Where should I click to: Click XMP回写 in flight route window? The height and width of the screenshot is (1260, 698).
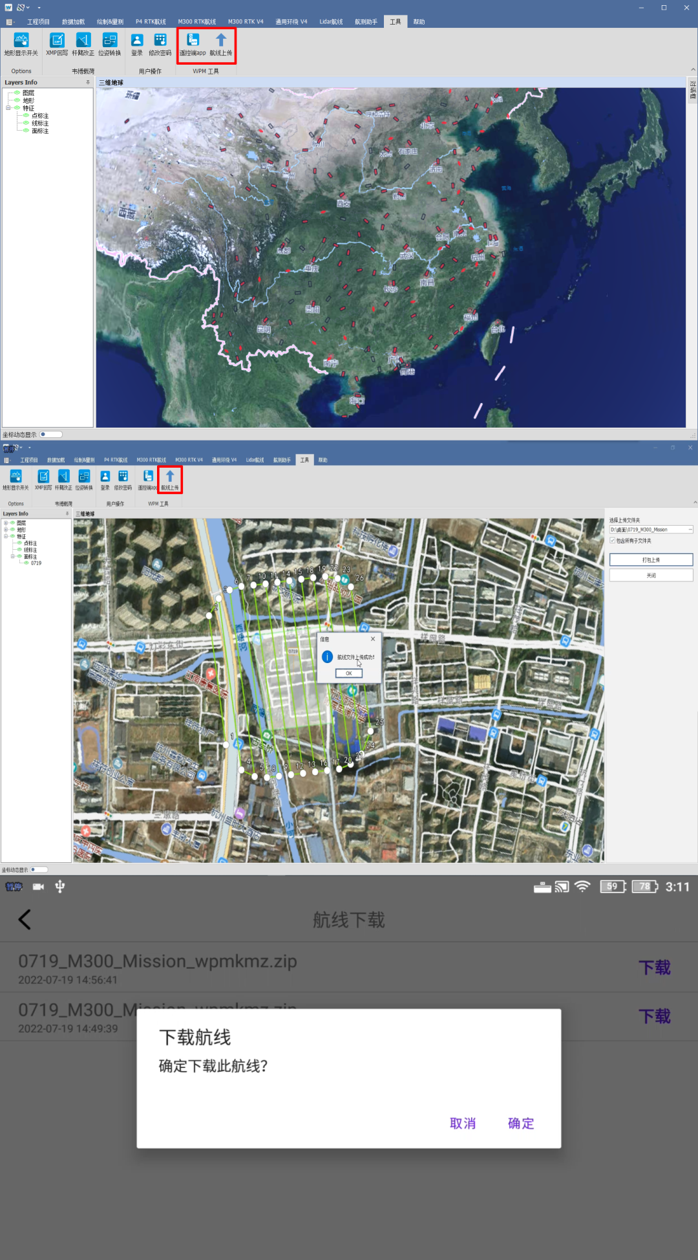(x=43, y=476)
